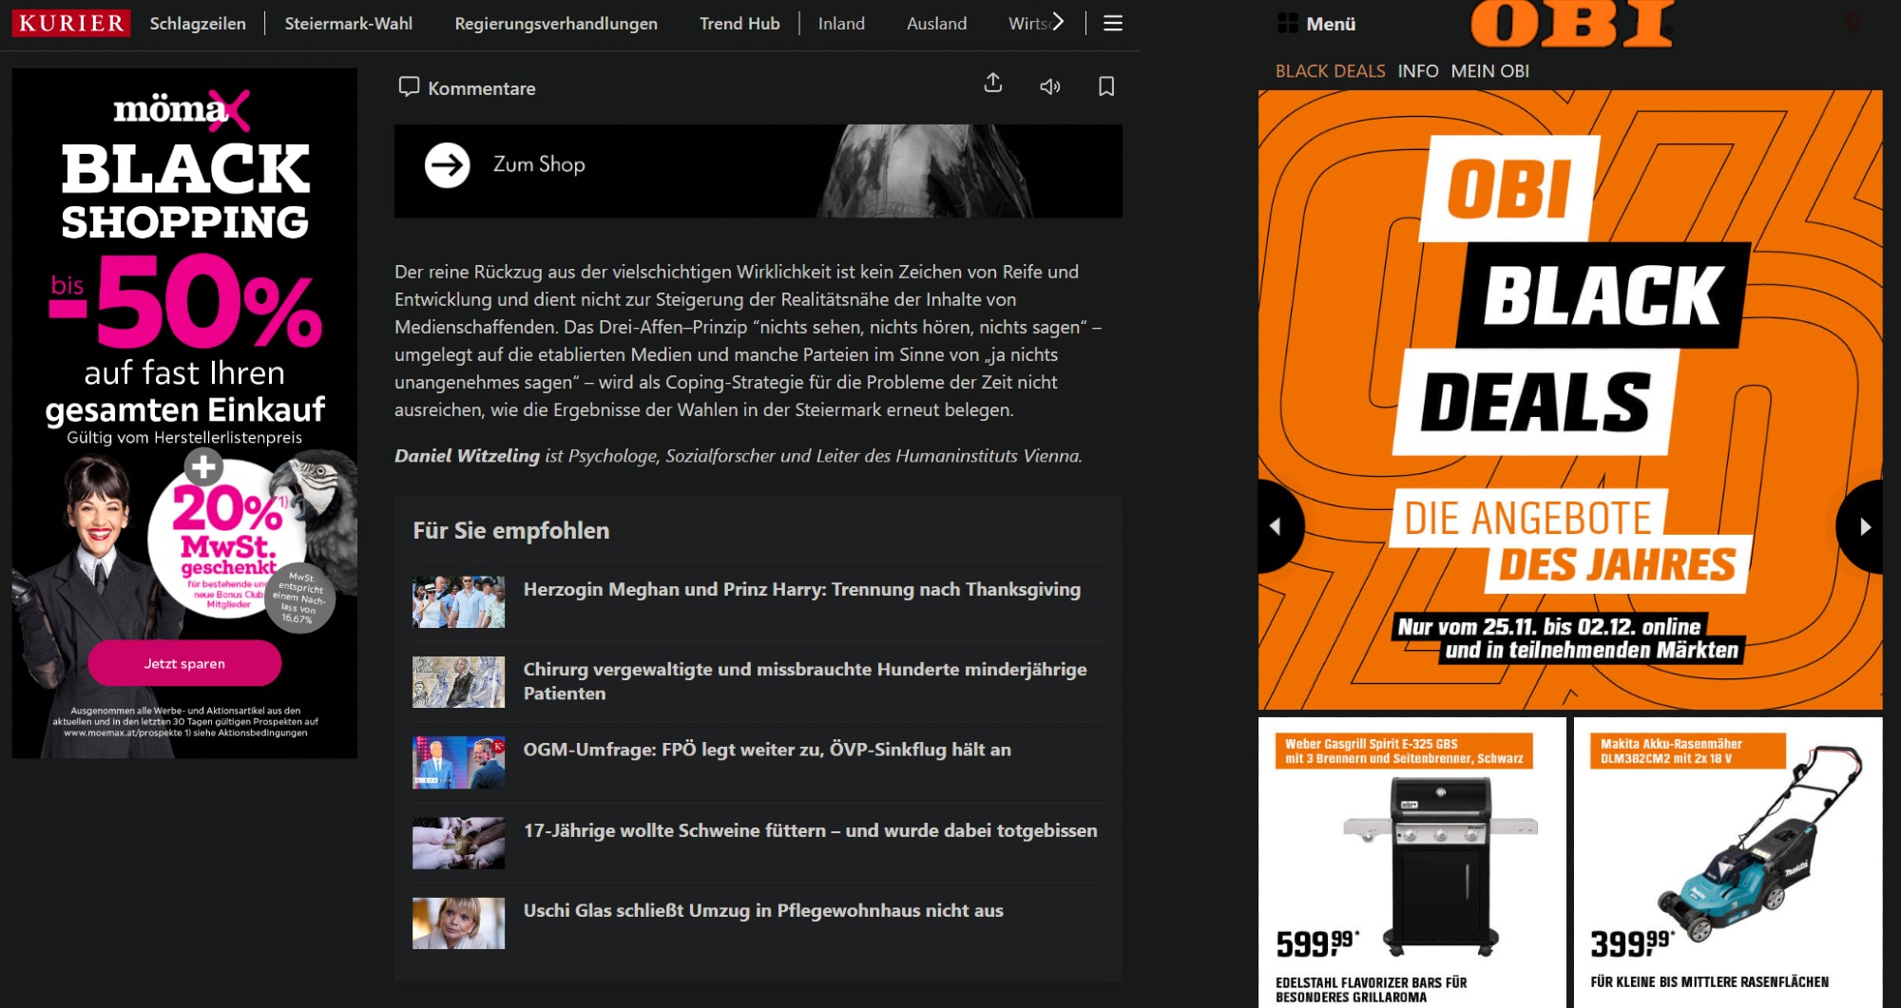Click the plus icon on Mömax ad
Screen dimensions: 1901x1008
203,466
